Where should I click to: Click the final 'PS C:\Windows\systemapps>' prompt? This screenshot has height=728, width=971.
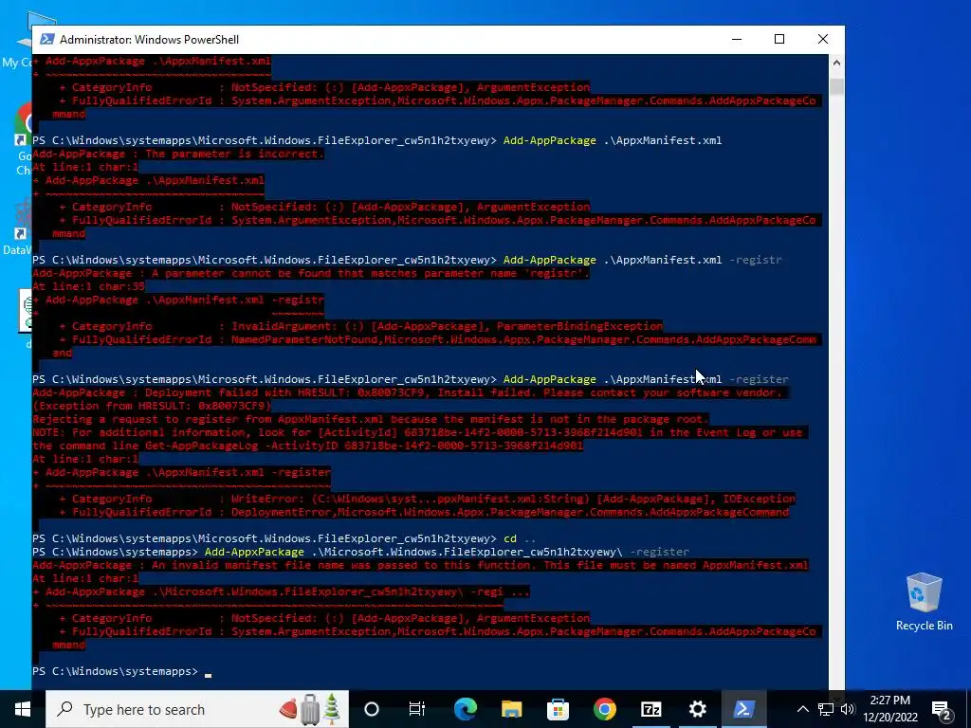click(115, 671)
